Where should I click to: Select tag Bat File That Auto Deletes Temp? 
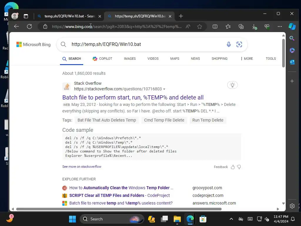point(107,120)
